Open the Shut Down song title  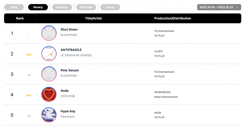(x=69, y=29)
